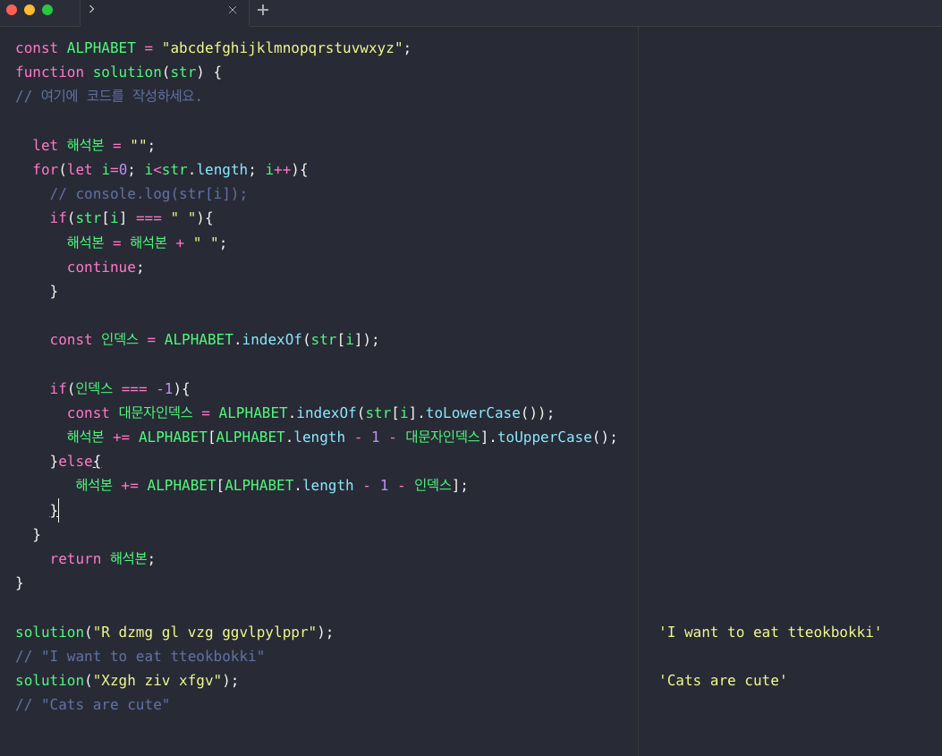Click the const 대문자인덱스 variable name
Viewport: 942px width, 756px height.
(x=156, y=412)
